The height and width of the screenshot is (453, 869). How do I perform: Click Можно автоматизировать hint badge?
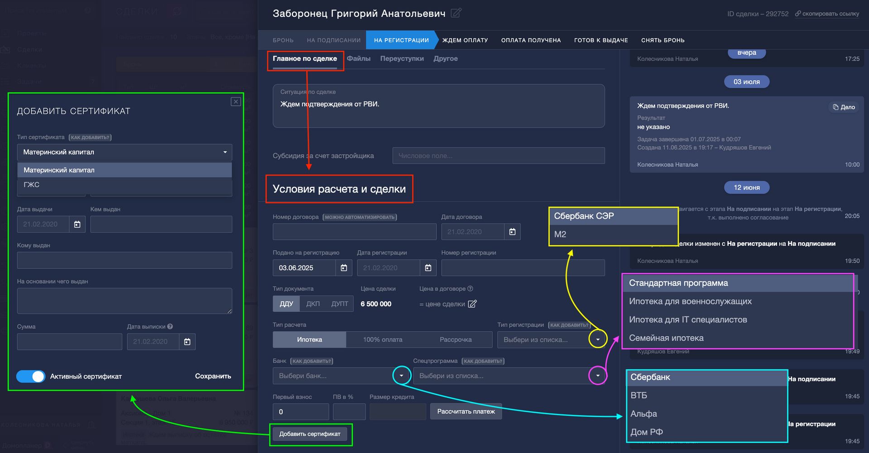point(360,217)
